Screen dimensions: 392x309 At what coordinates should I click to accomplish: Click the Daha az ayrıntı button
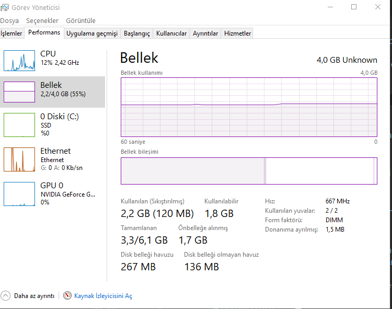[x=34, y=296]
